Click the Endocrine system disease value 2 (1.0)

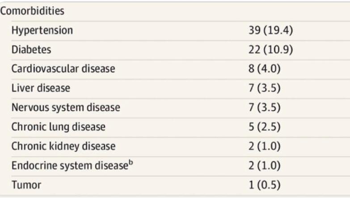pos(264,165)
